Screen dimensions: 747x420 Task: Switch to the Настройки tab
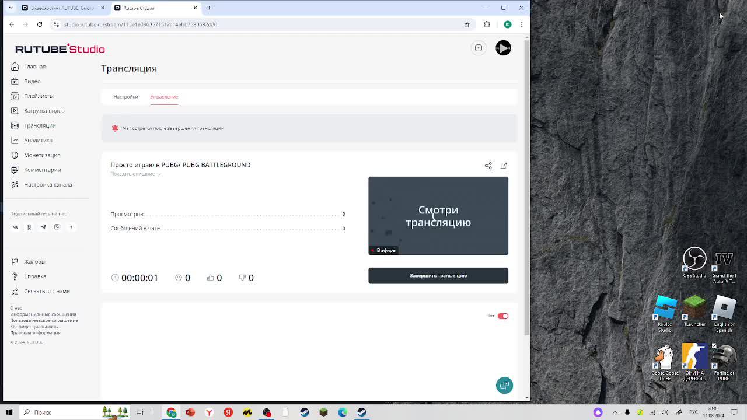point(125,97)
